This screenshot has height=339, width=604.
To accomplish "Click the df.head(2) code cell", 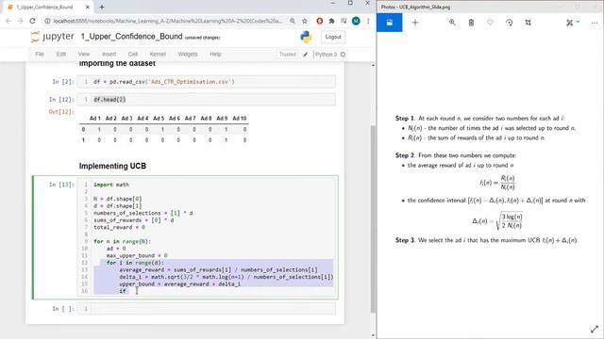I will point(207,100).
